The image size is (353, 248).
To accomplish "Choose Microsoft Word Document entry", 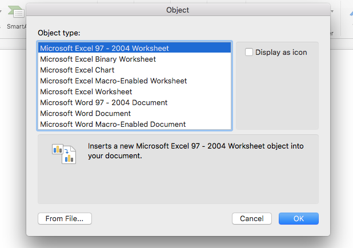I will pos(134,113).
